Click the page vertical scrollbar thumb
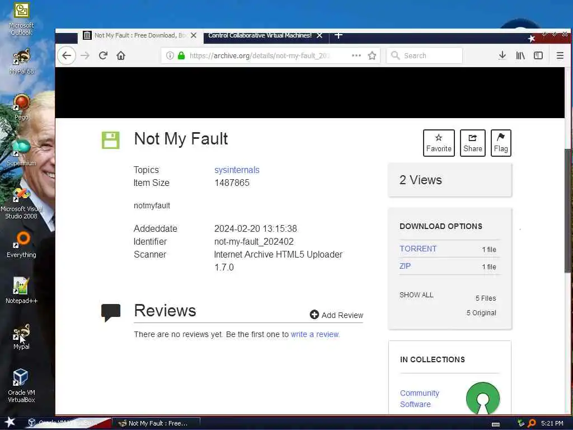The width and height of the screenshot is (573, 430). [x=567, y=211]
